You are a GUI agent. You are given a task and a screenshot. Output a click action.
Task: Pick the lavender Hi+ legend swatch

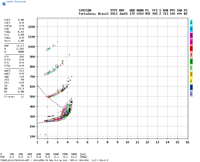[x=191, y=94]
